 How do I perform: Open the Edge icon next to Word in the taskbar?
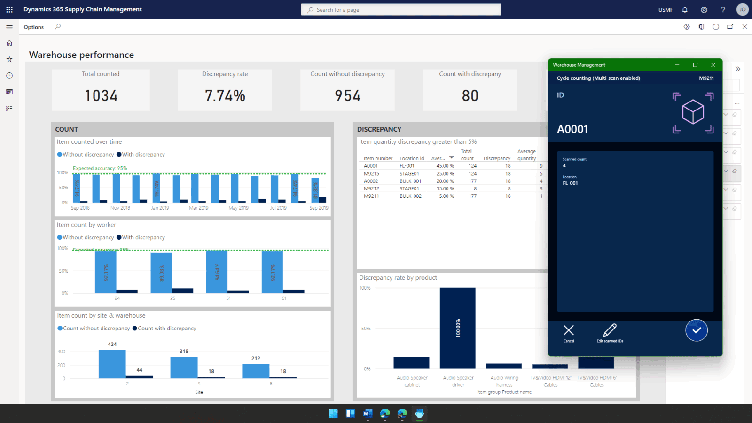tap(385, 414)
